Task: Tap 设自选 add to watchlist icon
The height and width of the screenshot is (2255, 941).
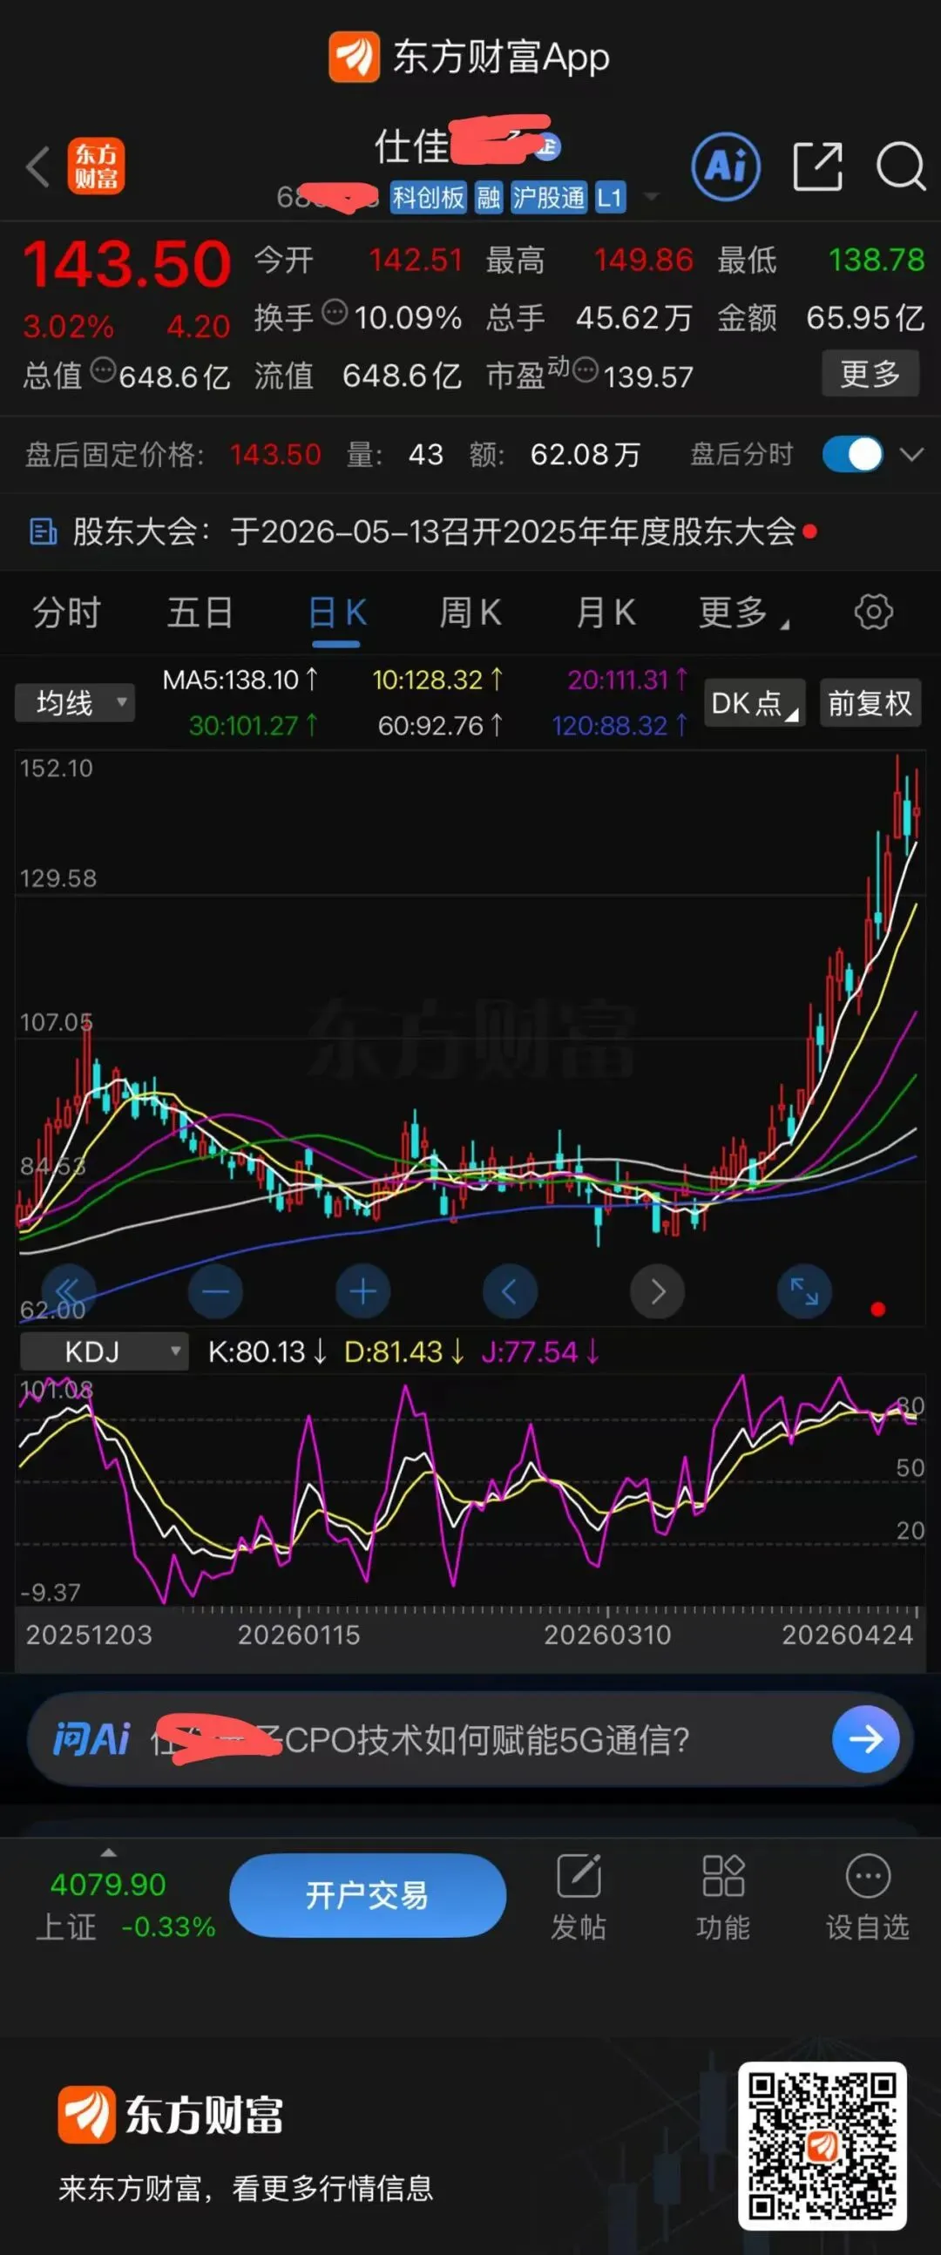Action: tap(869, 1875)
